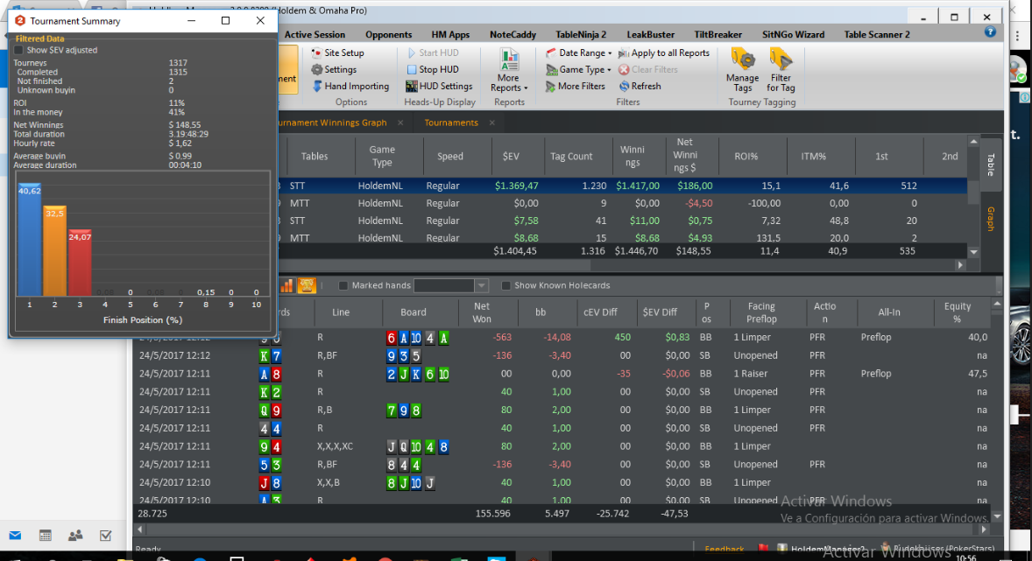Click Stop HUD
1032x561 pixels.
(432, 69)
